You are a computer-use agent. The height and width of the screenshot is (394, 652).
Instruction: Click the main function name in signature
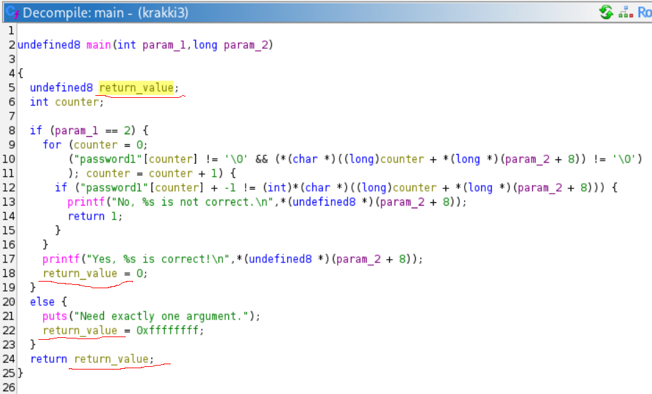[x=99, y=45]
